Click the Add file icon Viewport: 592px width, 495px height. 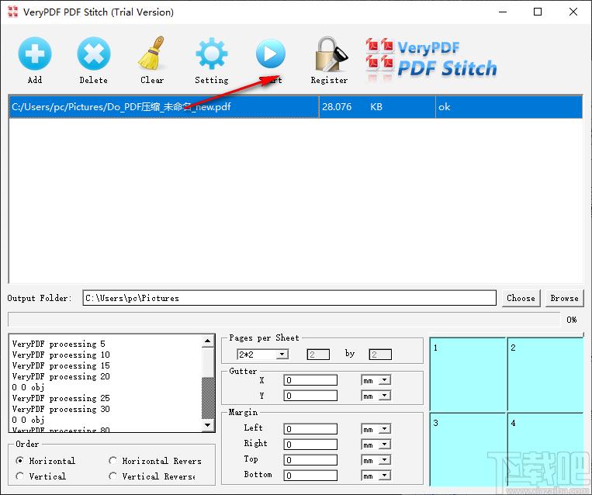[x=35, y=54]
